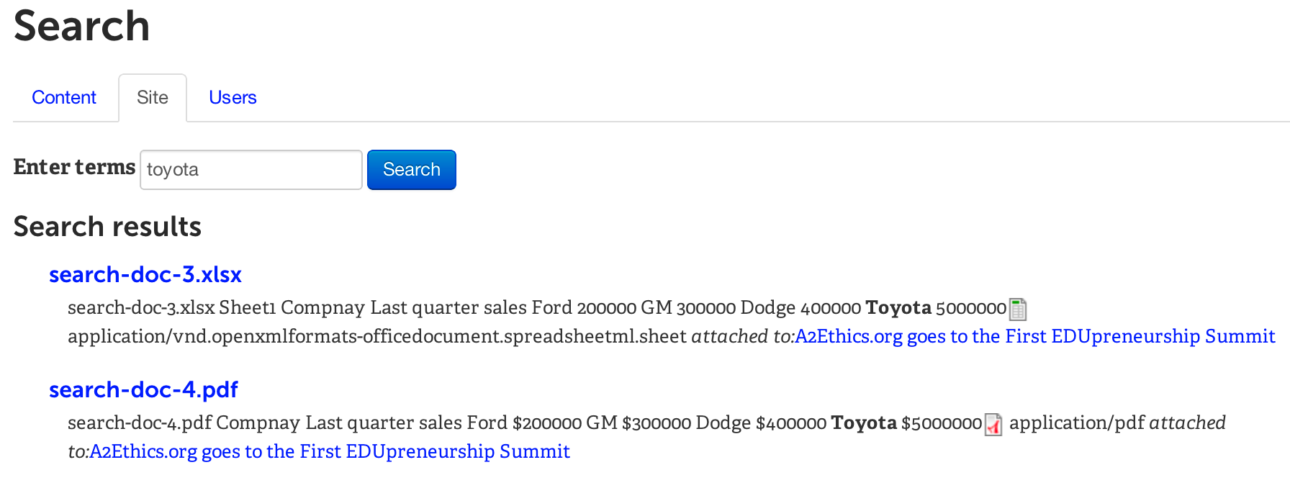Switch to the Content tab
1290x488 pixels.
click(x=64, y=97)
